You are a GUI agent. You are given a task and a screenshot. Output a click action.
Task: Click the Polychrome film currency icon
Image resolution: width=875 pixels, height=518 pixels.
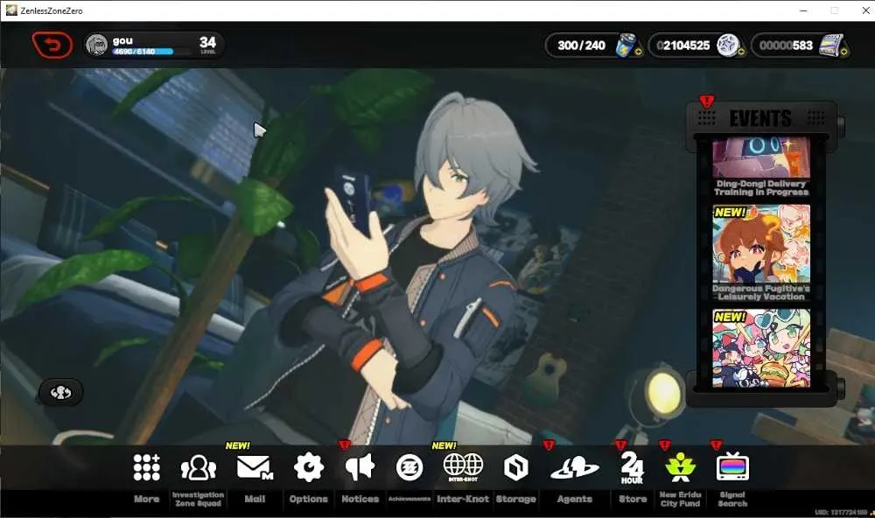(831, 45)
